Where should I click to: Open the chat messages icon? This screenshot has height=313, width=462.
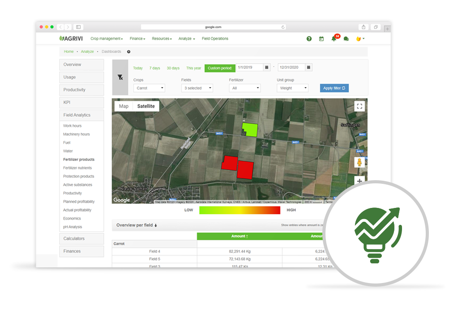pos(346,39)
